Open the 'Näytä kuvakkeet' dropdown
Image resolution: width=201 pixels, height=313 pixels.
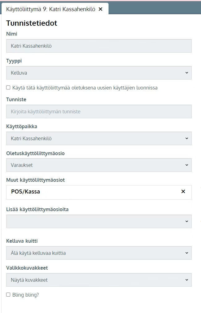pyautogui.click(x=99, y=280)
